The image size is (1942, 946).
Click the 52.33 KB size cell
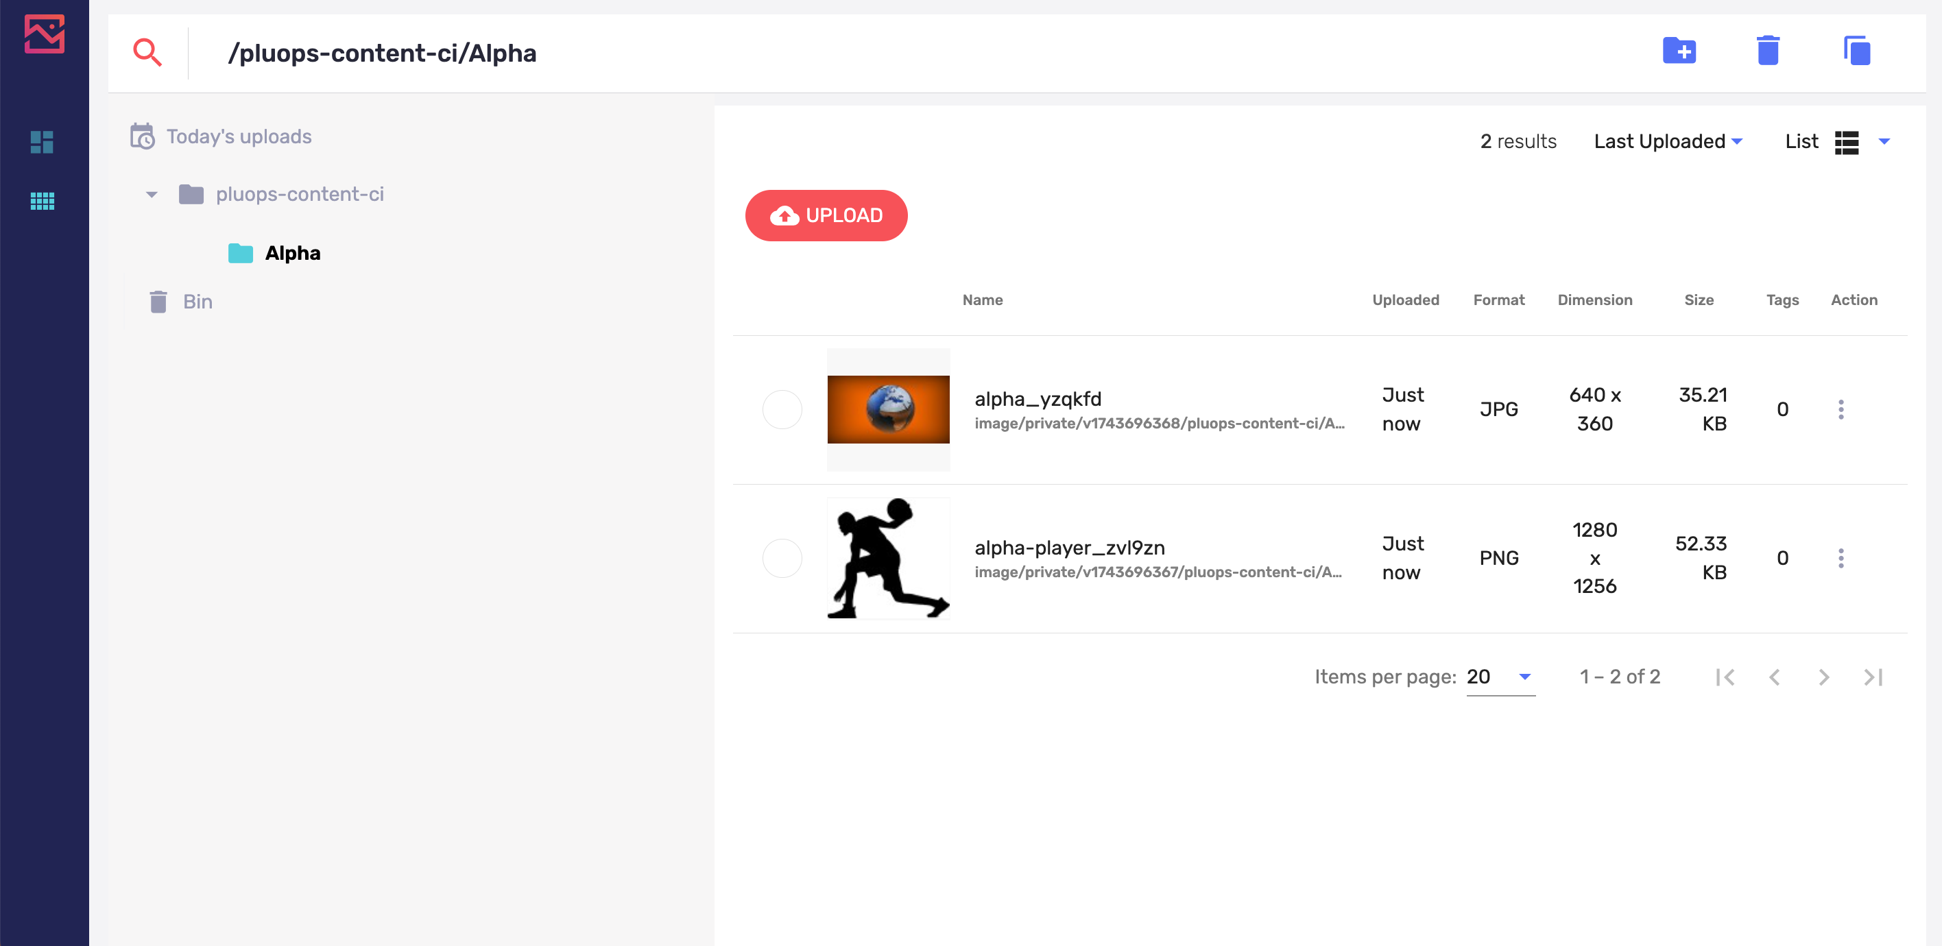coord(1701,558)
